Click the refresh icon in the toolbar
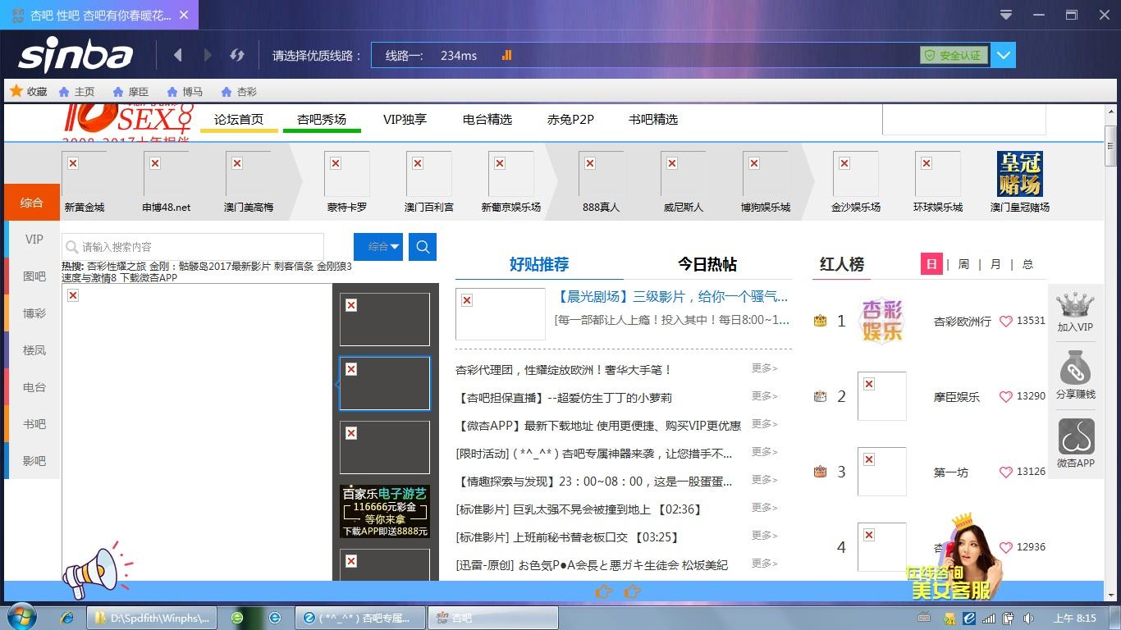Image resolution: width=1121 pixels, height=630 pixels. (x=237, y=55)
